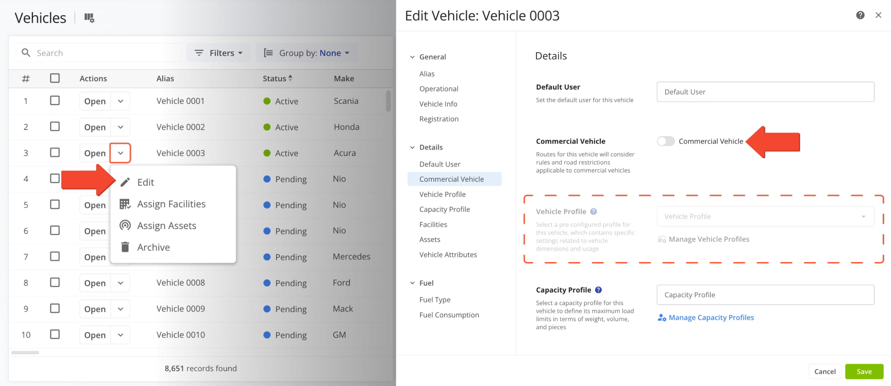Click the help icon in Edit Vehicle header

(x=860, y=15)
